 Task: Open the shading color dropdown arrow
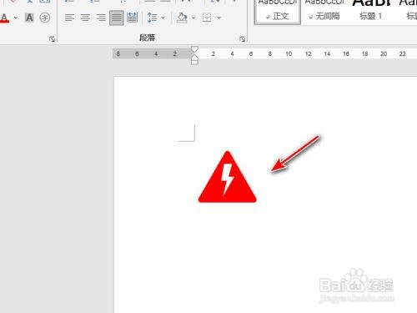(x=193, y=18)
